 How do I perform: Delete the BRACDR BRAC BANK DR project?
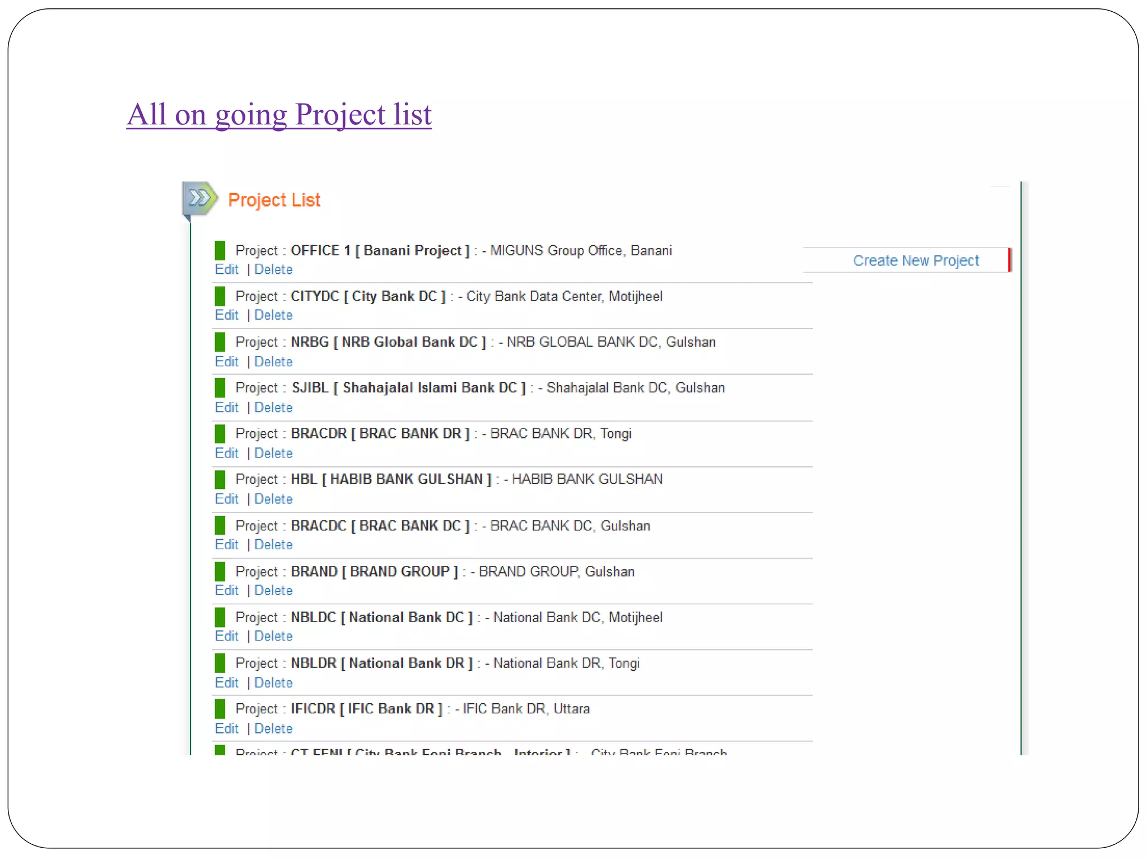273,453
